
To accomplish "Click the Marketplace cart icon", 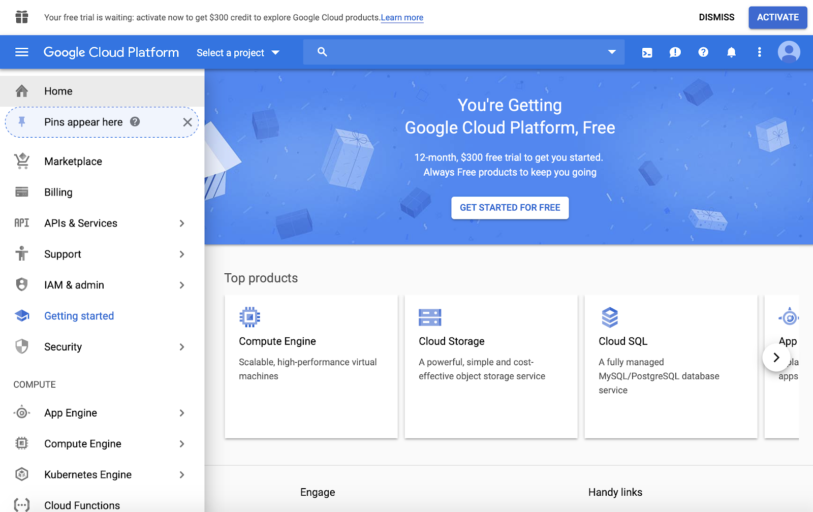I will pyautogui.click(x=22, y=161).
